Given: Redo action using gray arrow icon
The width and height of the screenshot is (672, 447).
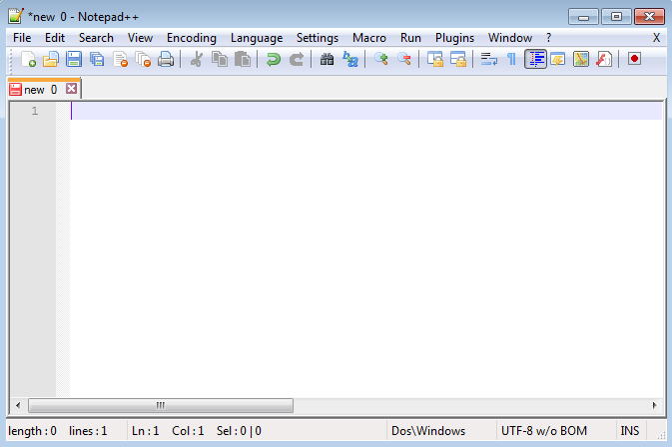Looking at the screenshot, I should (297, 59).
